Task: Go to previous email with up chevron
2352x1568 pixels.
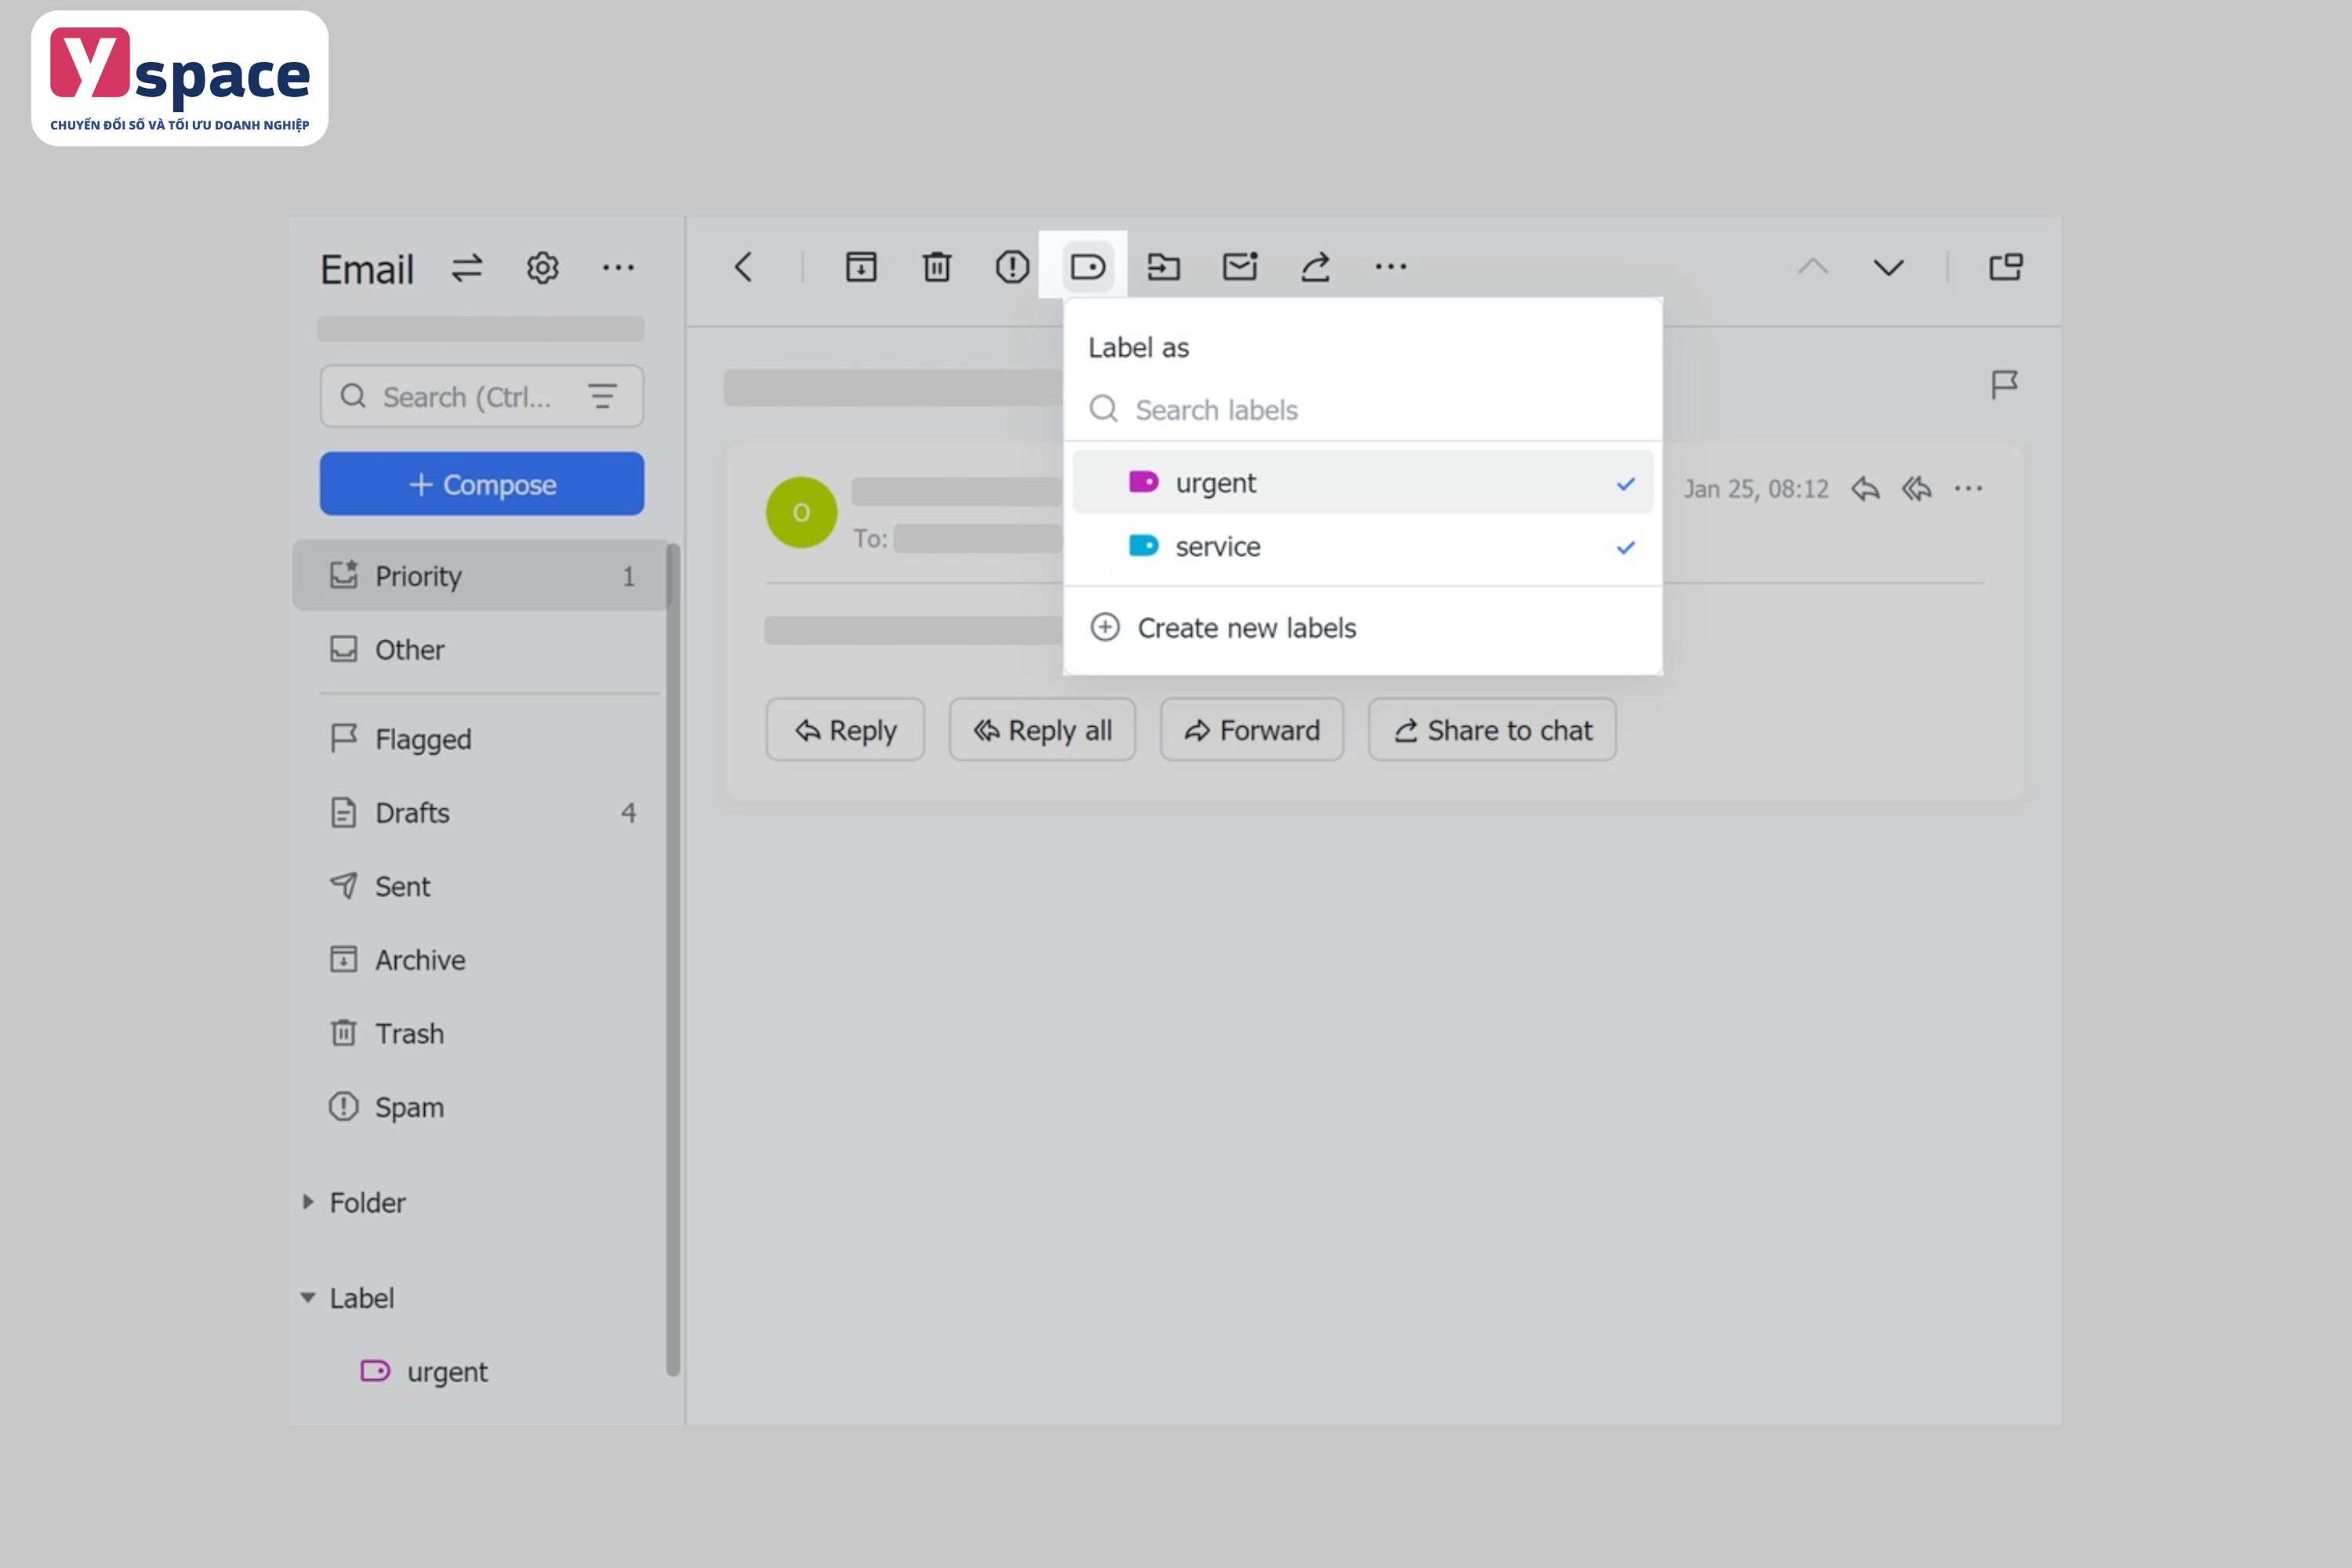Action: (1813, 267)
